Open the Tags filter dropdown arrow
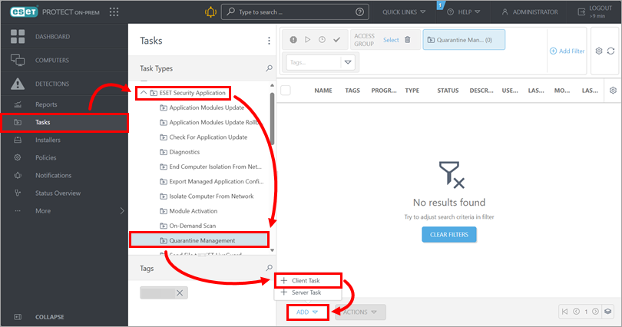622x327 pixels. coord(348,62)
